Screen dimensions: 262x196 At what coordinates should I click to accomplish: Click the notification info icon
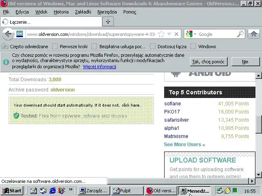pos(6,62)
